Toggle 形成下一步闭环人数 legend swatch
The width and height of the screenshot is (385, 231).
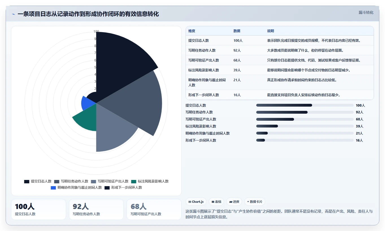(x=107, y=188)
